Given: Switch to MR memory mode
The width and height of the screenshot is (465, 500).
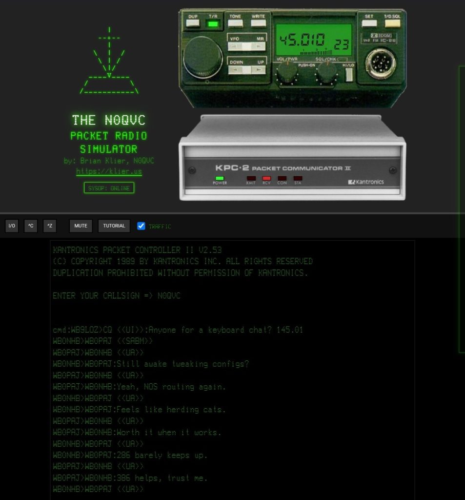Looking at the screenshot, I should coord(258,46).
